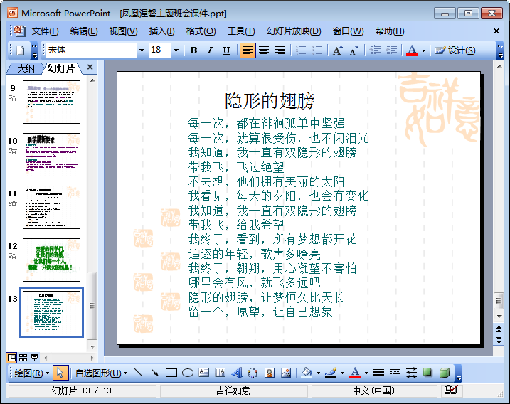Insert a vertical Text Box
Viewport: 510px width, 404px height.
tap(221, 373)
